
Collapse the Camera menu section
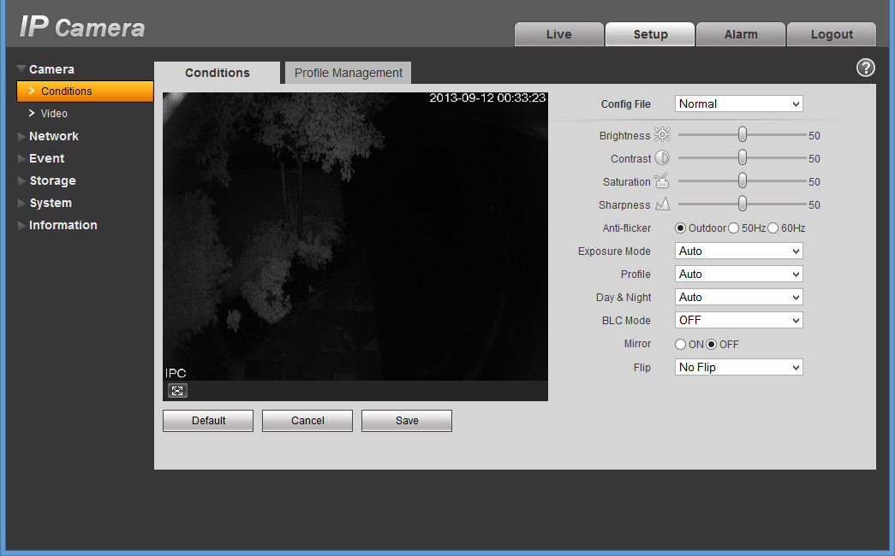pos(45,69)
